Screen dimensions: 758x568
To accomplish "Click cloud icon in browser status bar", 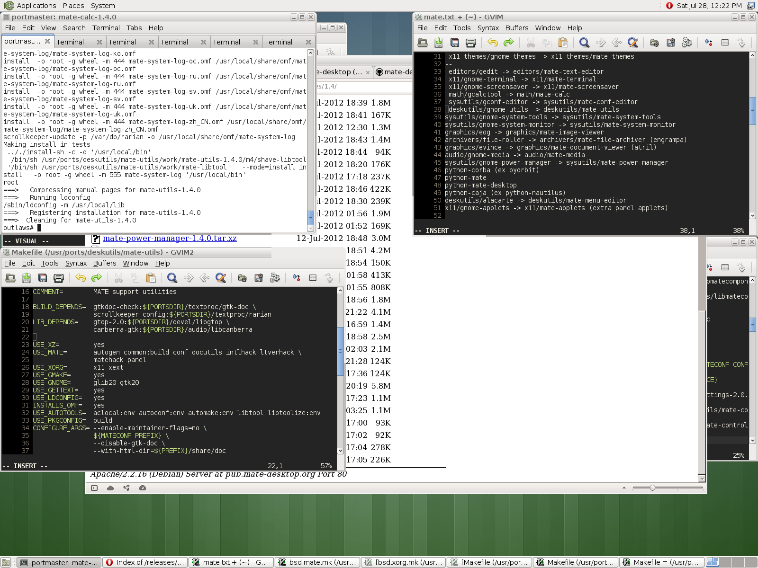I will 110,488.
